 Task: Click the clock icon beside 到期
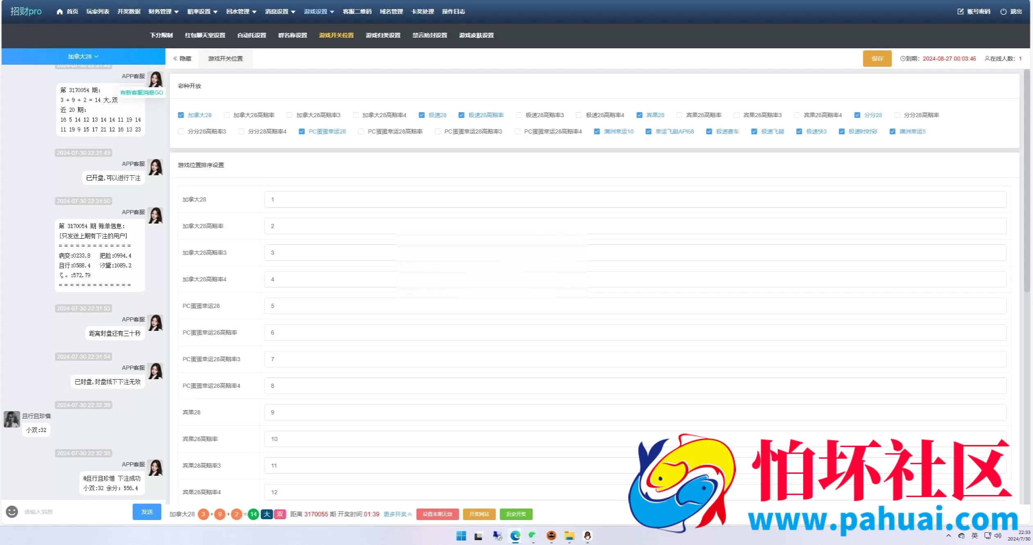[902, 59]
